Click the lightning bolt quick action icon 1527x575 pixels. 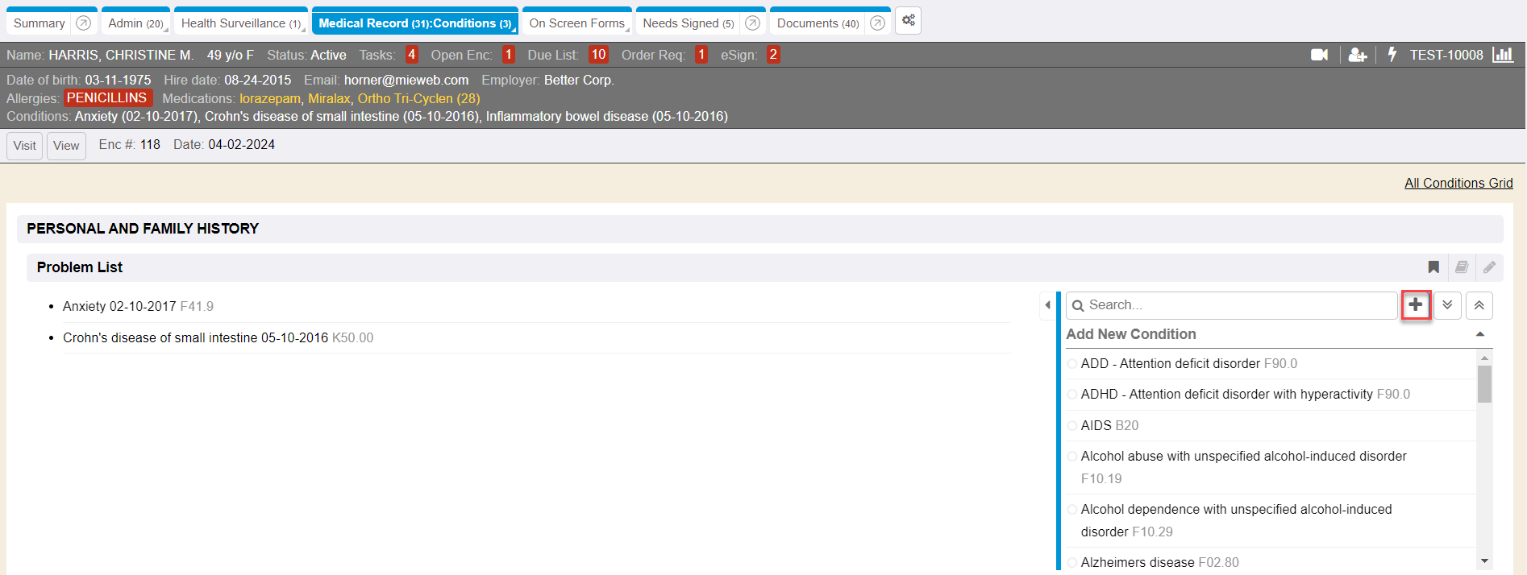coord(1392,55)
